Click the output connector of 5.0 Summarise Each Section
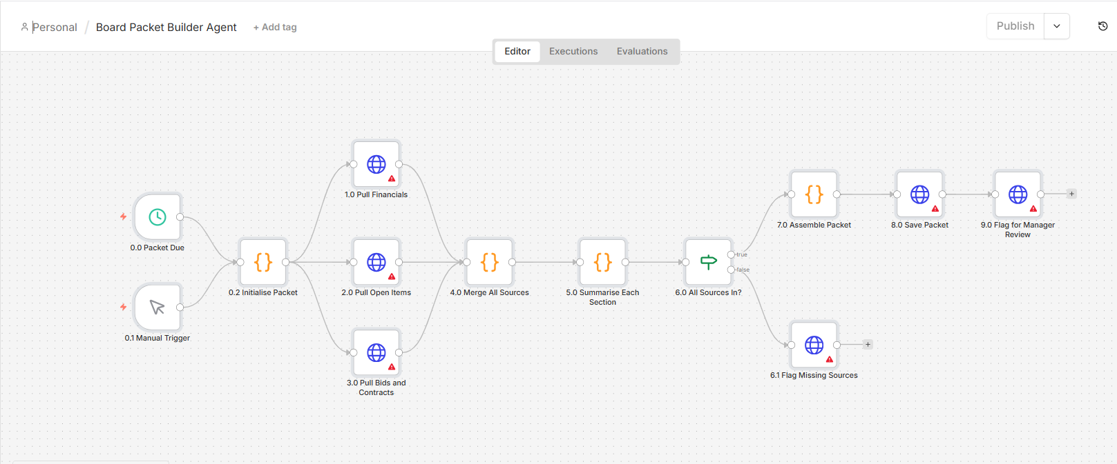Screen dimensions: 1117x464 pyautogui.click(x=625, y=262)
